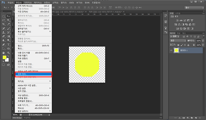Click the yellow foreground color swatch
The height and width of the screenshot is (120, 206).
point(4,57)
